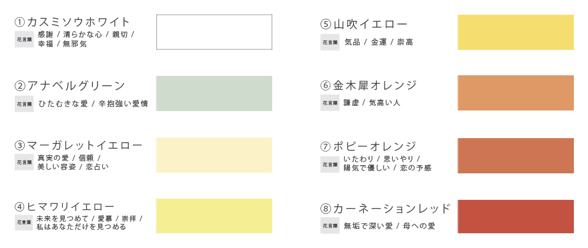Click the ⑧カーネーションレッド heading
This screenshot has height=248, width=588.
pyautogui.click(x=385, y=208)
